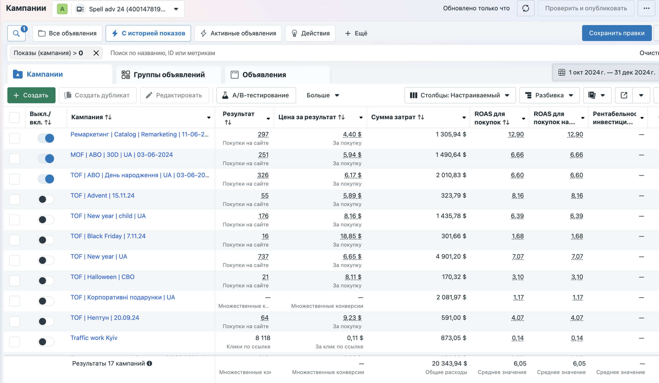This screenshot has height=383, width=659.
Task: Open the date range 1 окт – 31 дек 2024 picker
Action: click(606, 72)
